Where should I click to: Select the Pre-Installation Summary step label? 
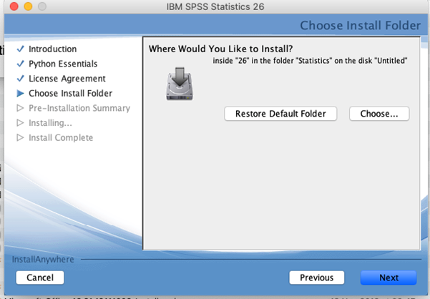coord(79,108)
